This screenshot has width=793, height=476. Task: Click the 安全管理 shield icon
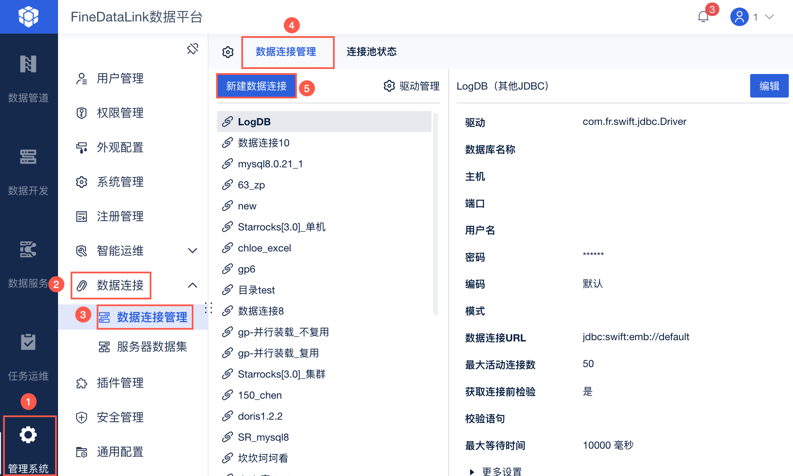[82, 418]
